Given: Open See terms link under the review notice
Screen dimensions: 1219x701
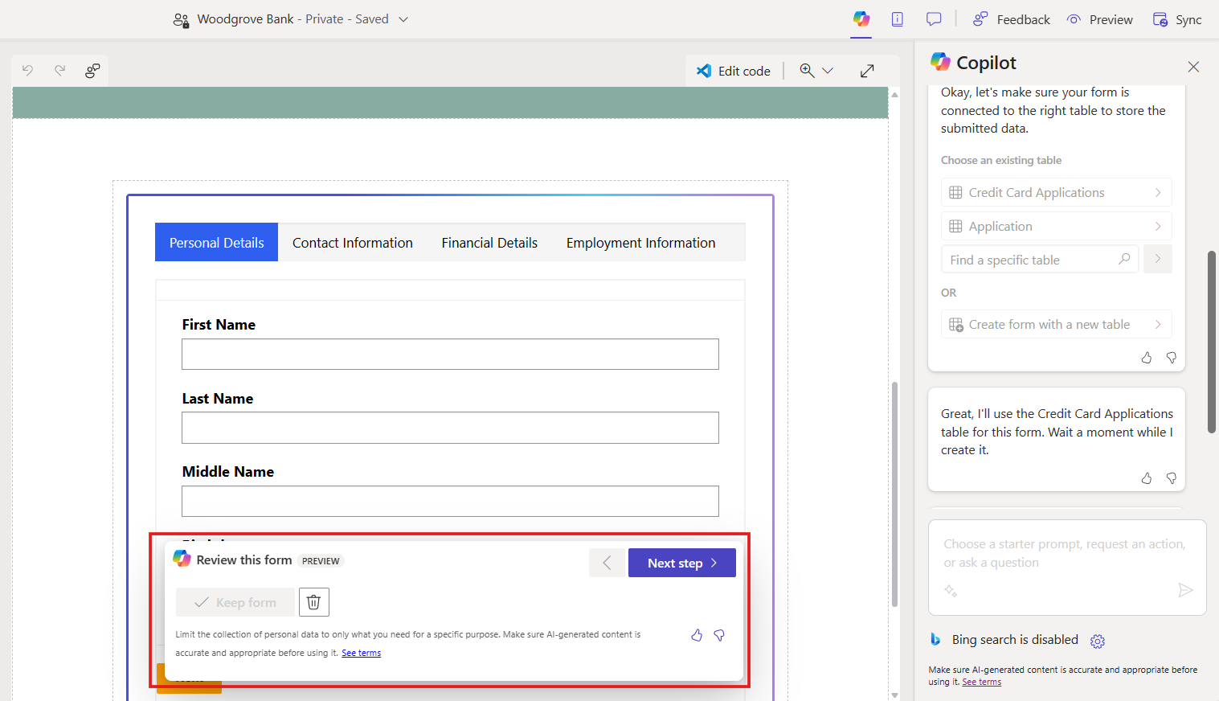Looking at the screenshot, I should pos(361,652).
